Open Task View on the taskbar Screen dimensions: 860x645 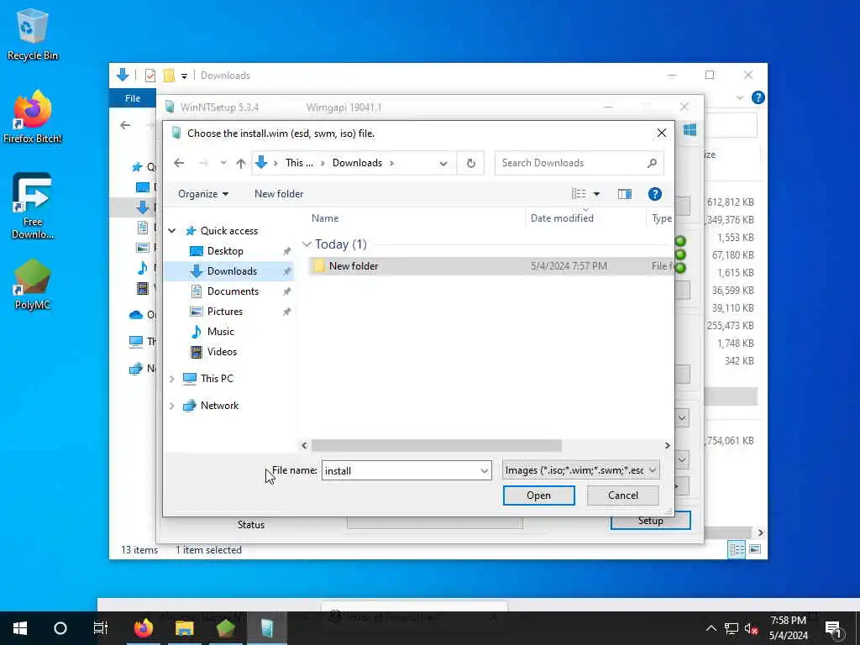point(101,628)
